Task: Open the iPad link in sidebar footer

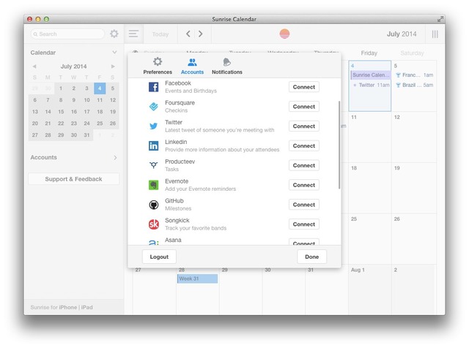Action: pos(86,307)
